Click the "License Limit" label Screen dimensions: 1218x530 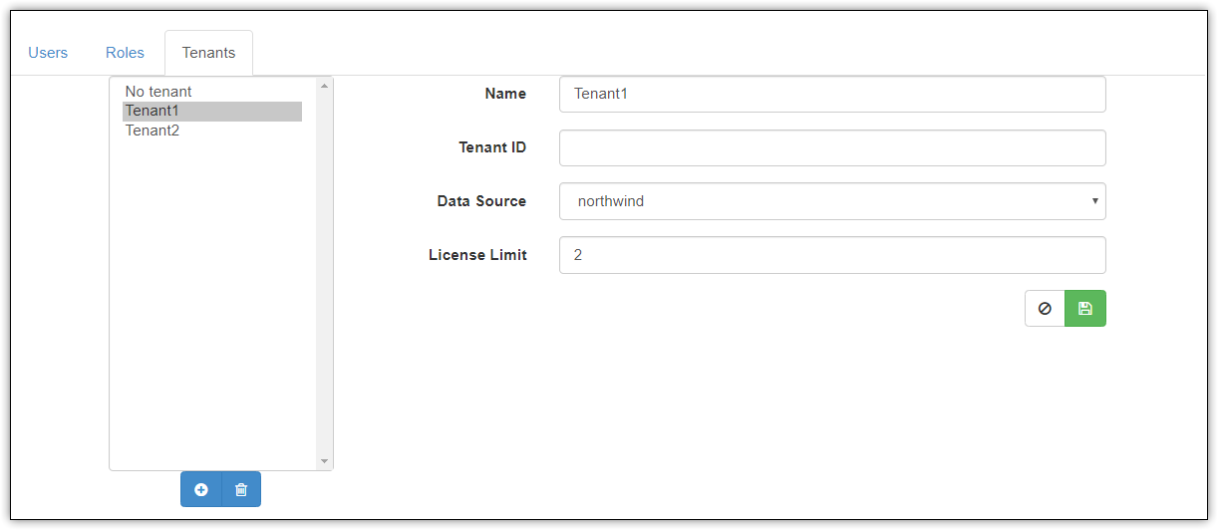coord(477,255)
